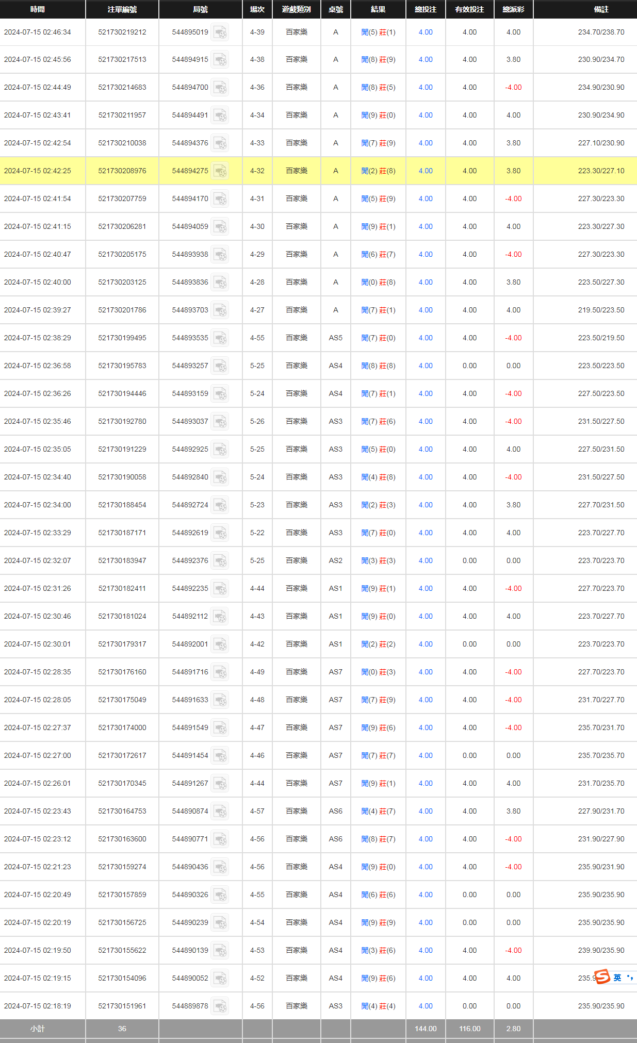The width and height of the screenshot is (637, 1043).
Task: Switch the input language via 英 indicator
Action: tap(617, 978)
